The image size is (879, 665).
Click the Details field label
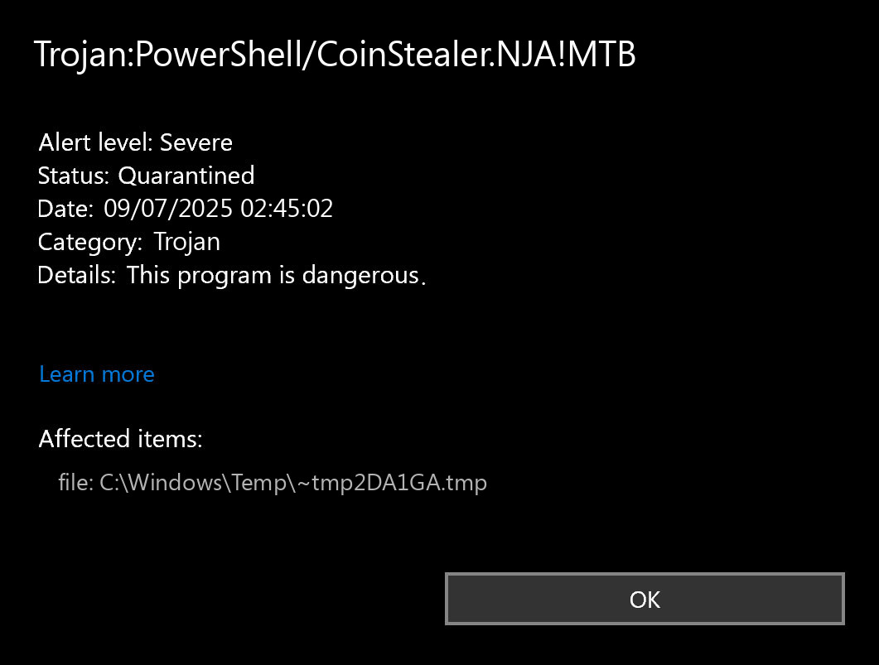76,275
